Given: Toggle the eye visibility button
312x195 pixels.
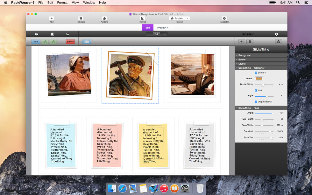Looking at the screenshot, I should (242, 42).
